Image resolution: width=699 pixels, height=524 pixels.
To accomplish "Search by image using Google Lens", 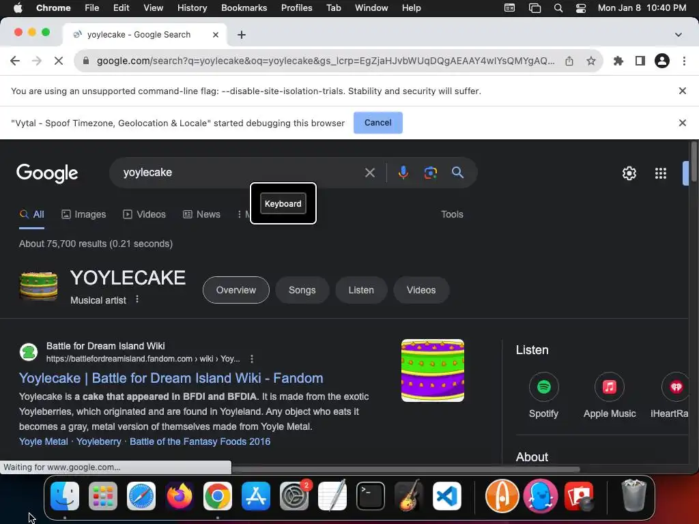I will pyautogui.click(x=430, y=173).
